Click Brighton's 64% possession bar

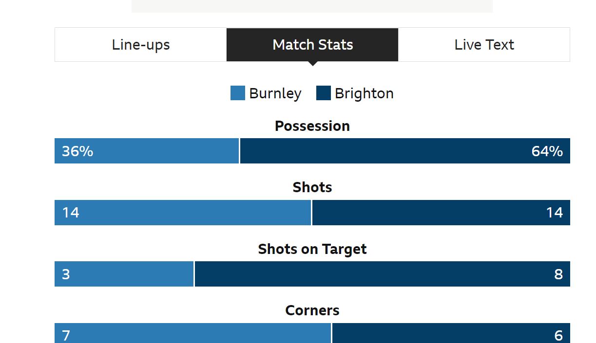click(x=405, y=151)
